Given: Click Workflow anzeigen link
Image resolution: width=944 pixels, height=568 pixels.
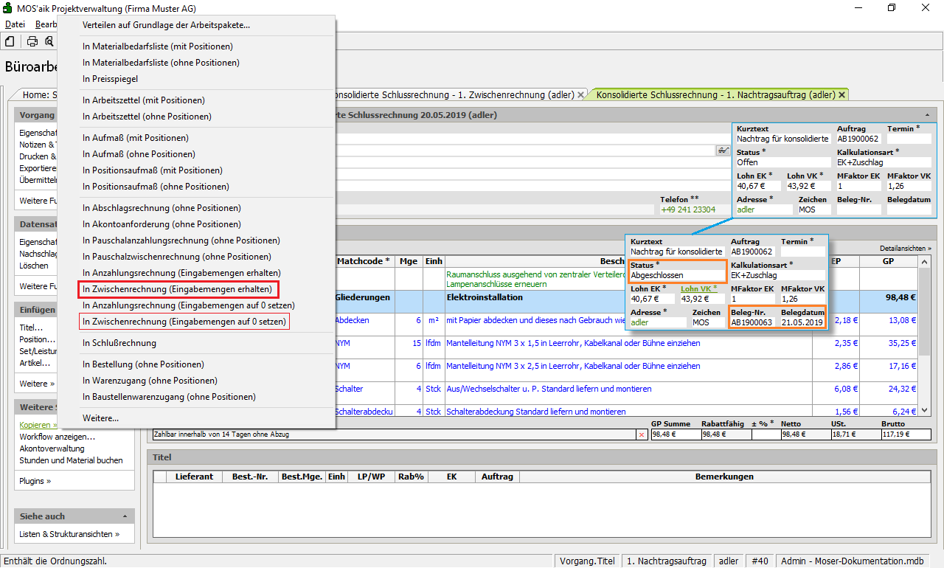Looking at the screenshot, I should click(x=57, y=437).
